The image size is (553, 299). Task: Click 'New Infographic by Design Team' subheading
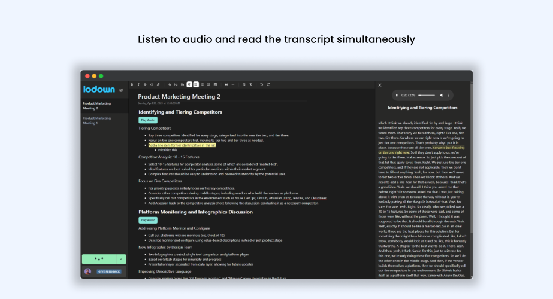point(165,247)
